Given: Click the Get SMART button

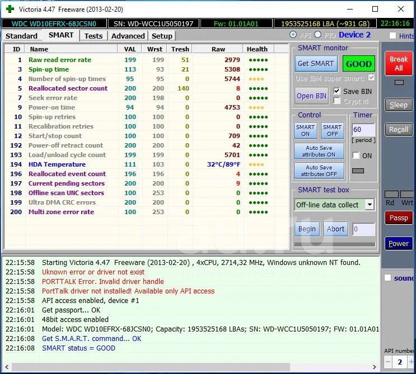Looking at the screenshot, I should coord(316,64).
